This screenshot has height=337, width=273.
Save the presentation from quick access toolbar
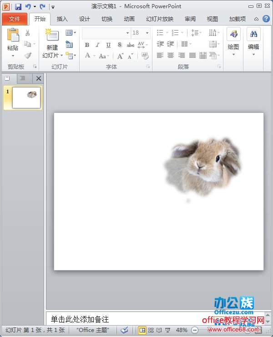click(18, 6)
